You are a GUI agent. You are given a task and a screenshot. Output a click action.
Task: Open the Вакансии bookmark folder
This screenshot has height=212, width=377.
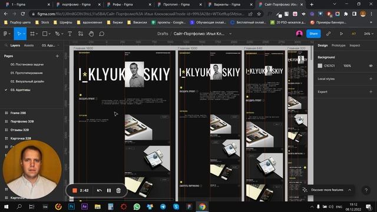[x=137, y=22]
